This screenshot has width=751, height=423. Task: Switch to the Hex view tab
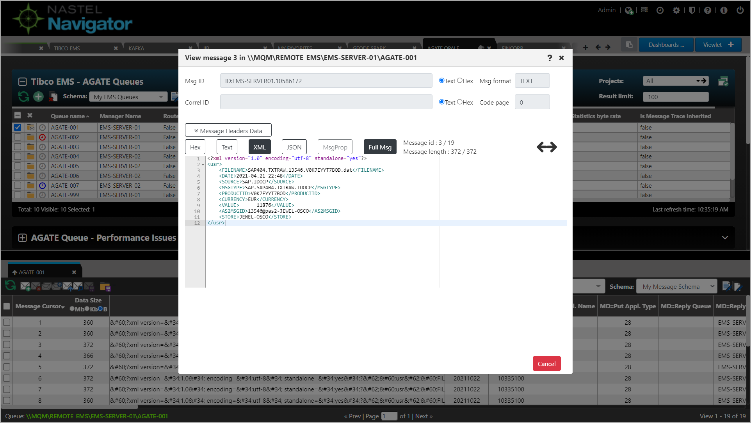point(195,147)
